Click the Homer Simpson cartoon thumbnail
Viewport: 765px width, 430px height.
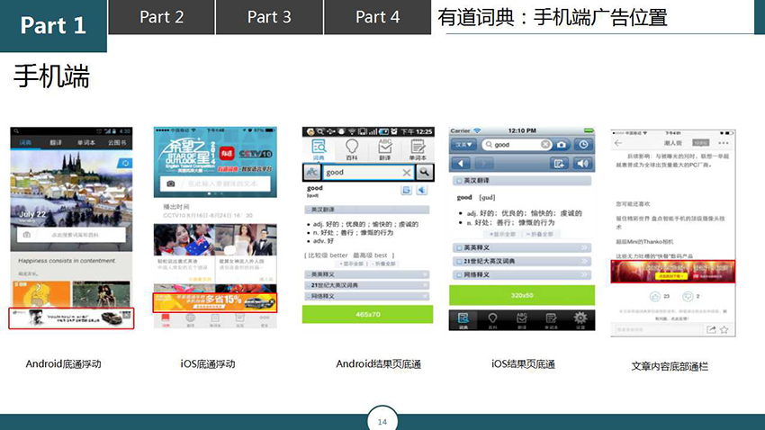point(41,293)
